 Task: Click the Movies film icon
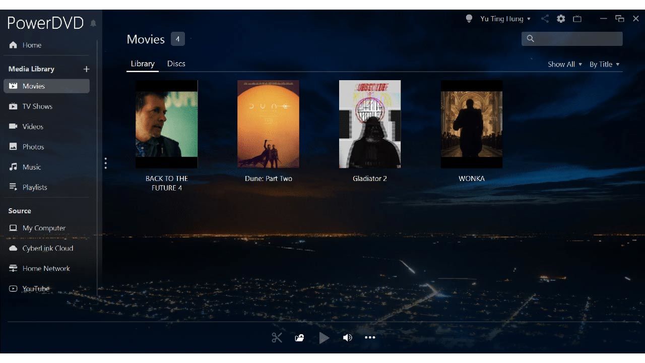(13, 86)
